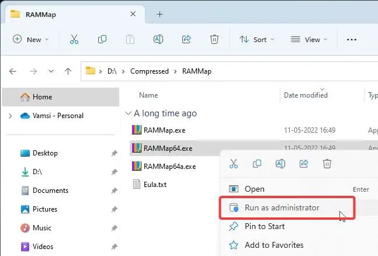Go up one folder with the up arrow
This screenshot has height=256, width=378.
[68, 71]
